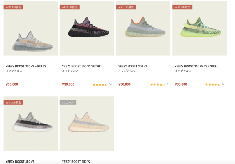Image resolution: width=235 pixels, height=164 pixels.
Task: Click the ¥30,800 price of Adults shoe
Action: [12, 84]
